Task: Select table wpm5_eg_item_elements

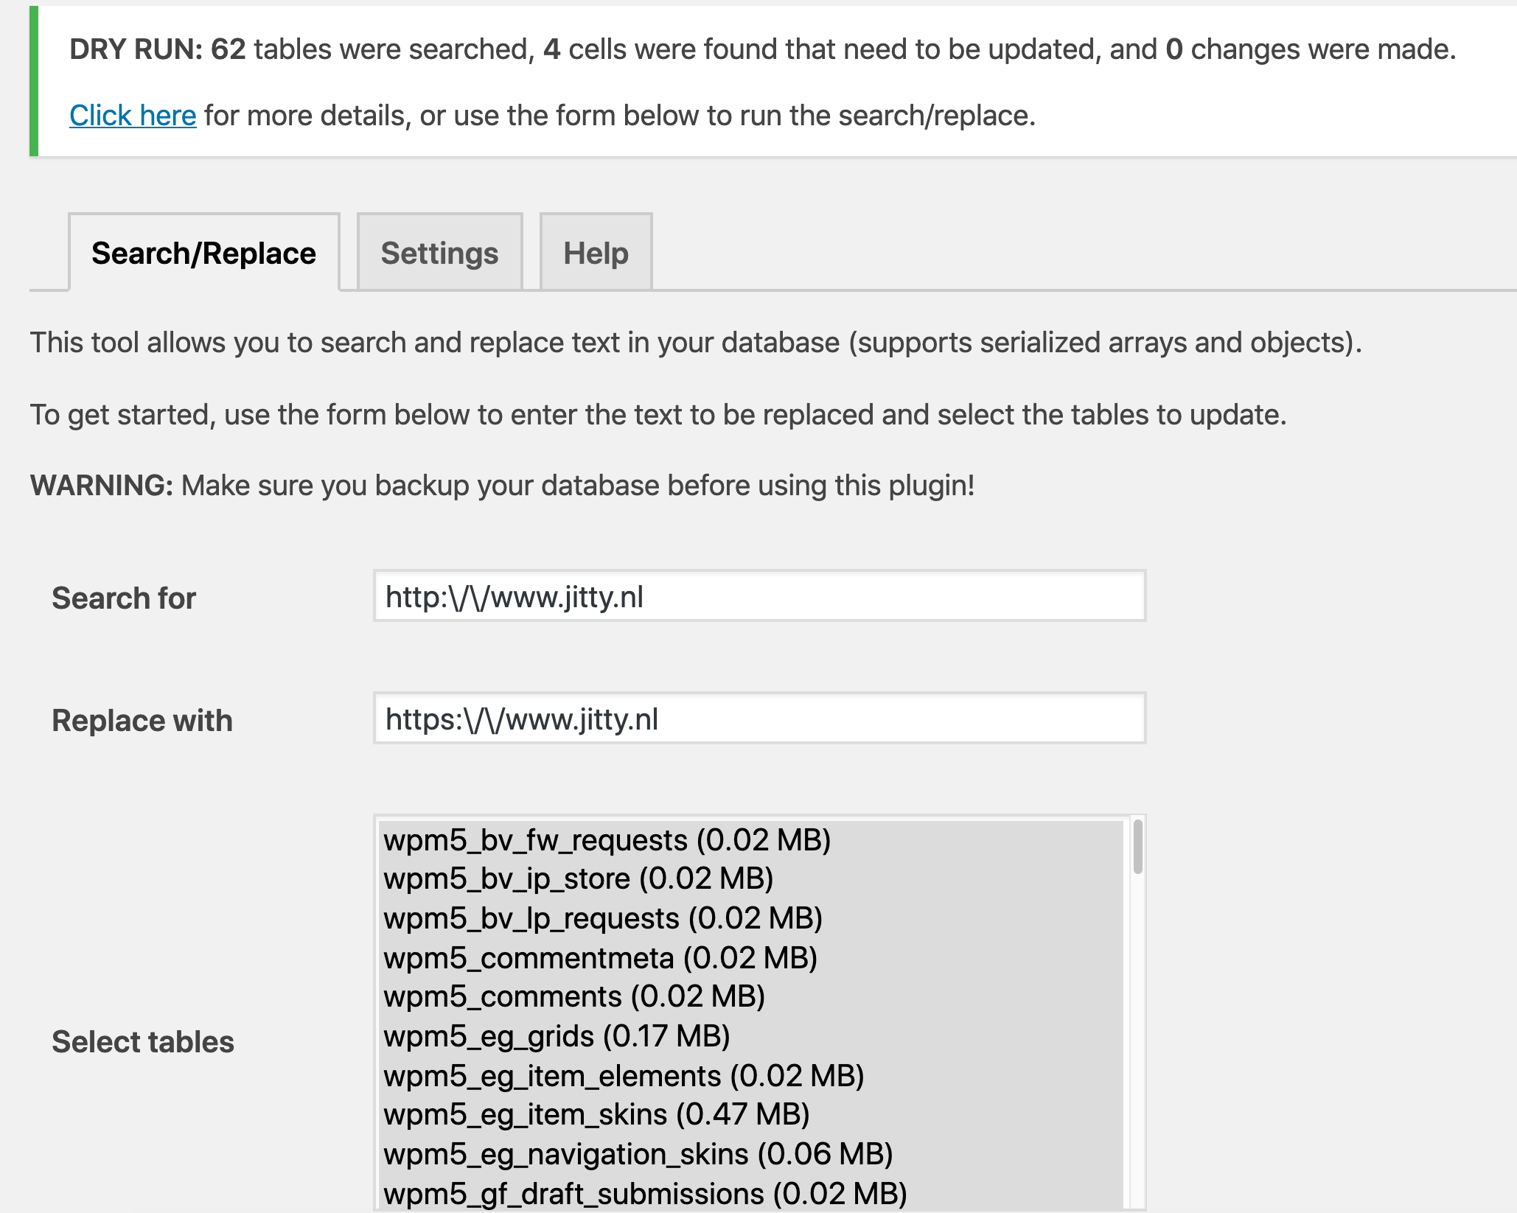Action: click(x=751, y=1076)
